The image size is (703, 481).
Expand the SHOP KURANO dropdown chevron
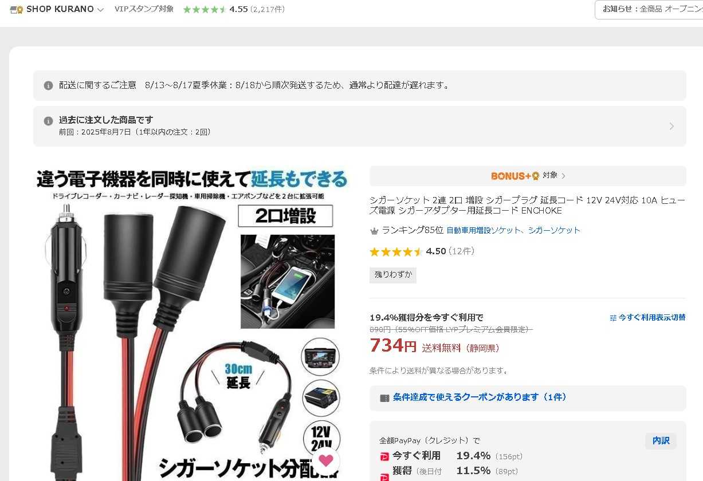(x=101, y=10)
